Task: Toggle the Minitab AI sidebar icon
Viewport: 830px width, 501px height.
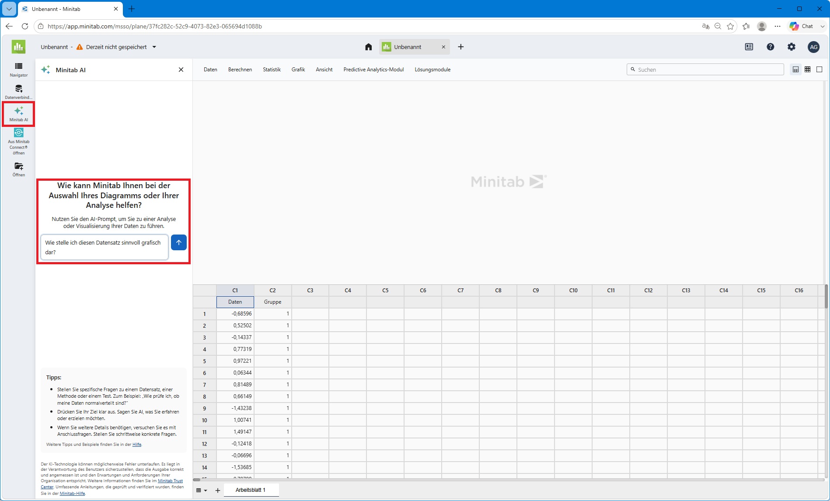Action: (x=18, y=114)
